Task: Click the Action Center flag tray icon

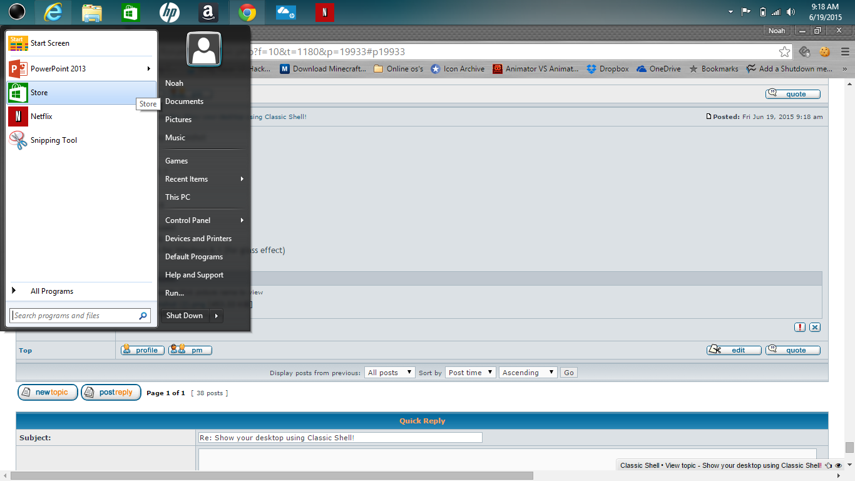Action: [x=746, y=12]
